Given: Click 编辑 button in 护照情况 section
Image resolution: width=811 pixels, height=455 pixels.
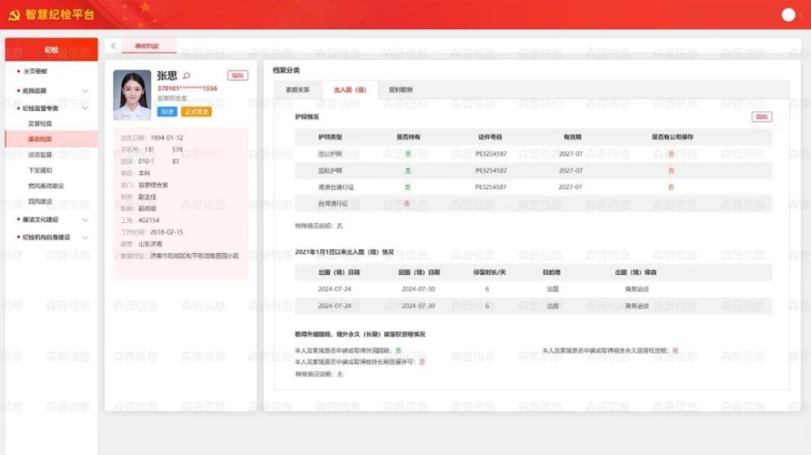Looking at the screenshot, I should (x=762, y=117).
